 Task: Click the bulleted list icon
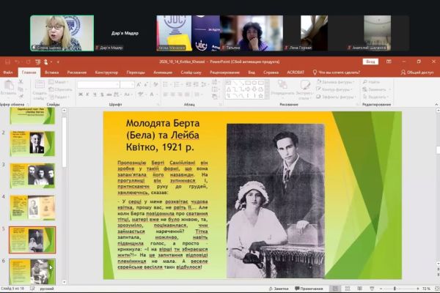166,84
